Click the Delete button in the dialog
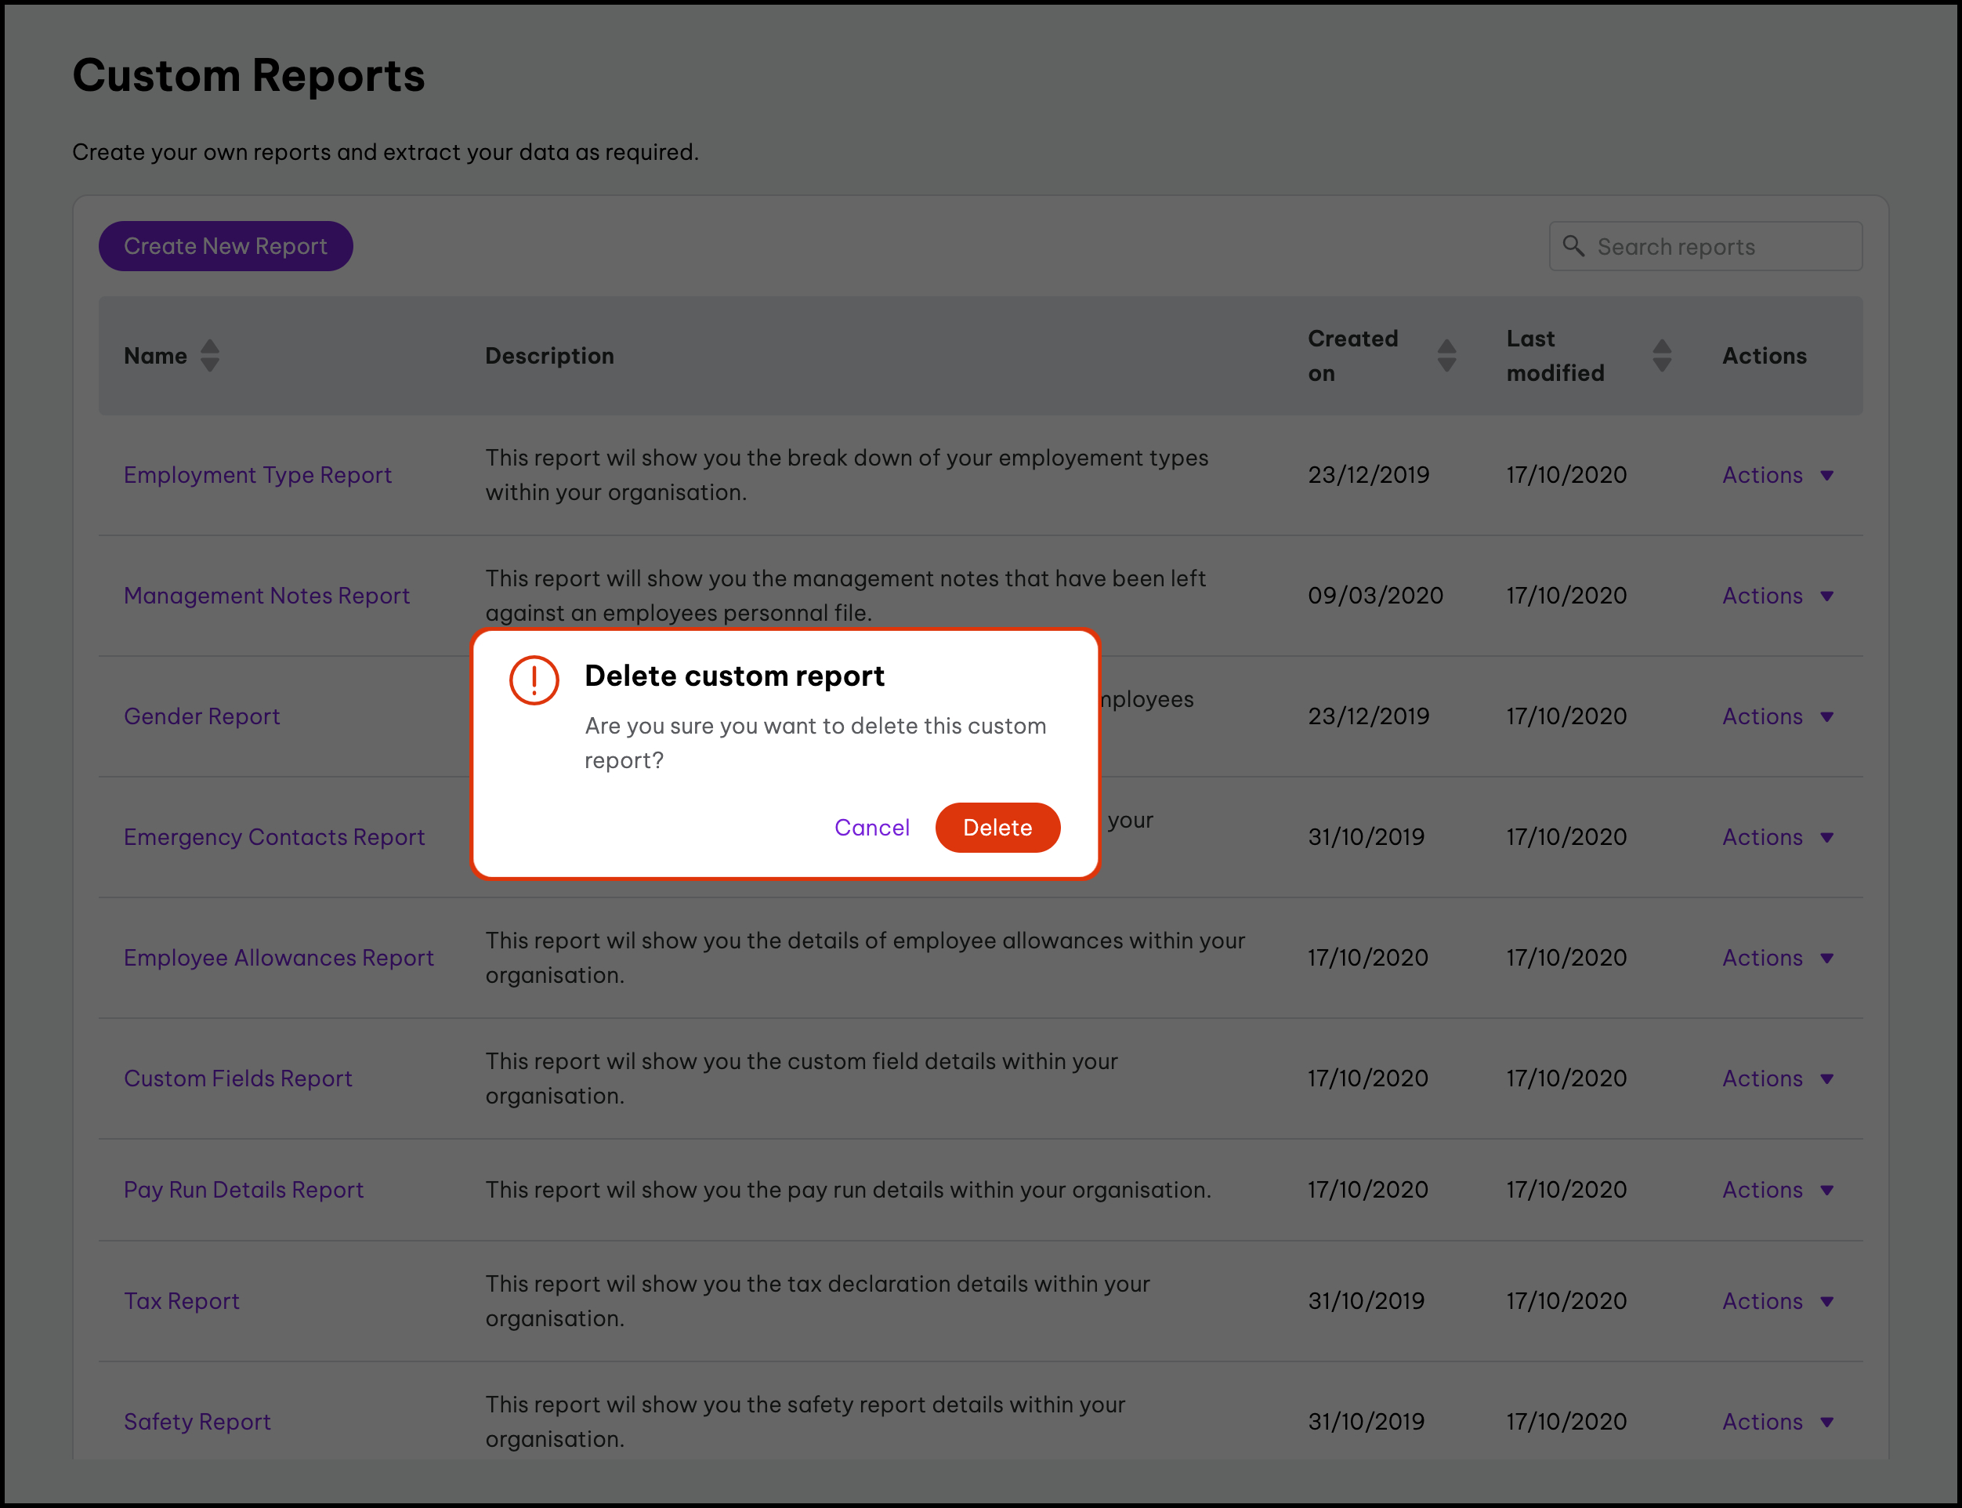Screen dimensions: 1962x1508 pos(997,828)
